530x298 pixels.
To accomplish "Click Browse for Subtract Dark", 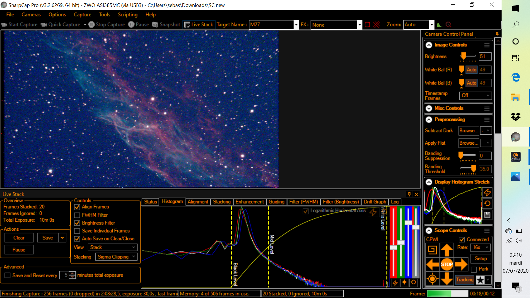I will tap(468, 131).
